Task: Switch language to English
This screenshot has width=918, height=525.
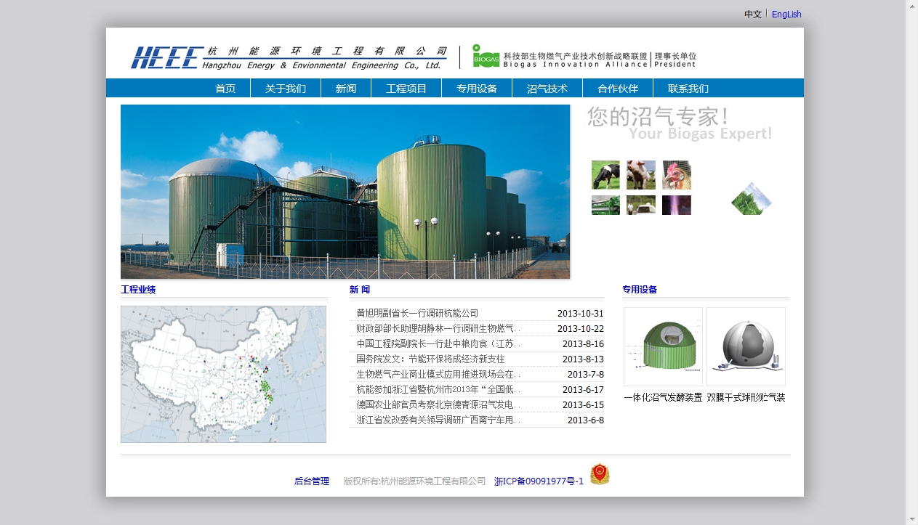Action: 786,15
